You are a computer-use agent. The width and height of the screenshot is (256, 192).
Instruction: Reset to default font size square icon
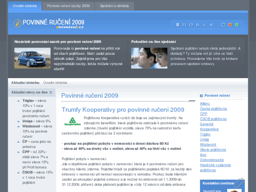pyautogui.click(x=211, y=25)
